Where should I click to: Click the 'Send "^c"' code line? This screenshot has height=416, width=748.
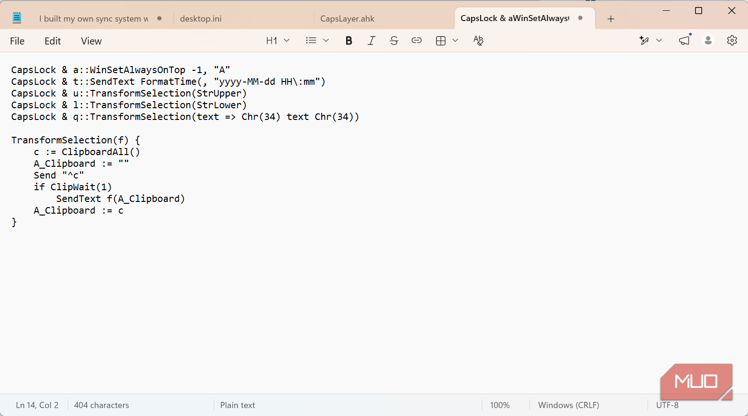(x=59, y=175)
